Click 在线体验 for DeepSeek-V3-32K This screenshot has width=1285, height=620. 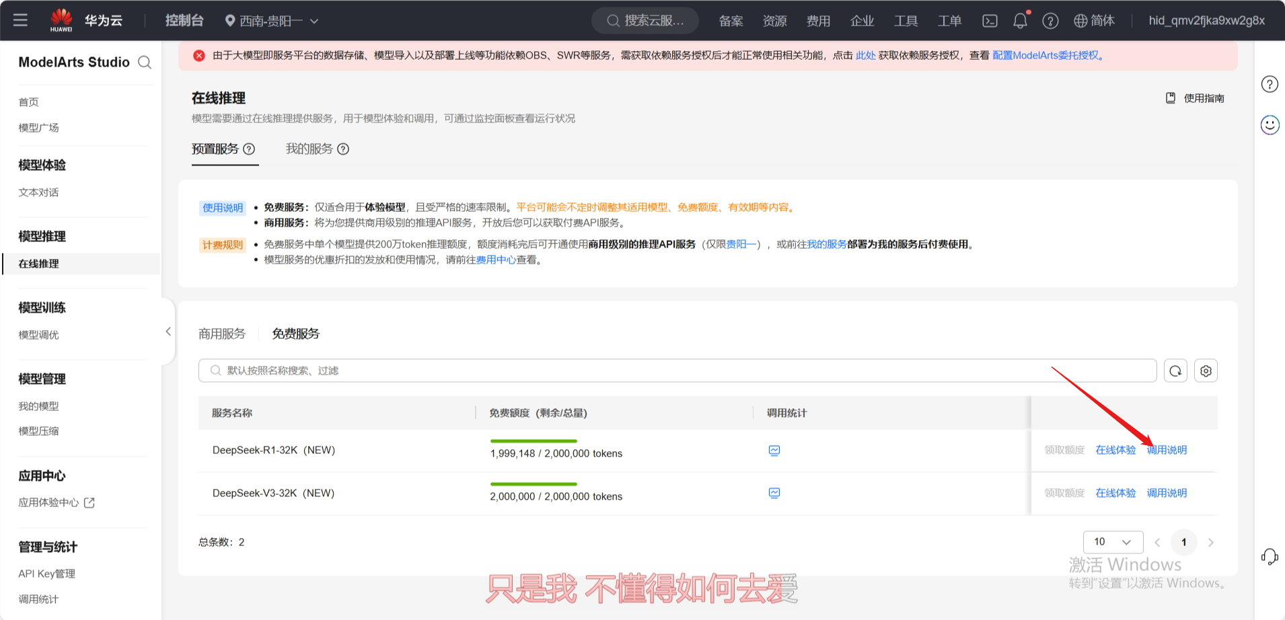(x=1115, y=493)
